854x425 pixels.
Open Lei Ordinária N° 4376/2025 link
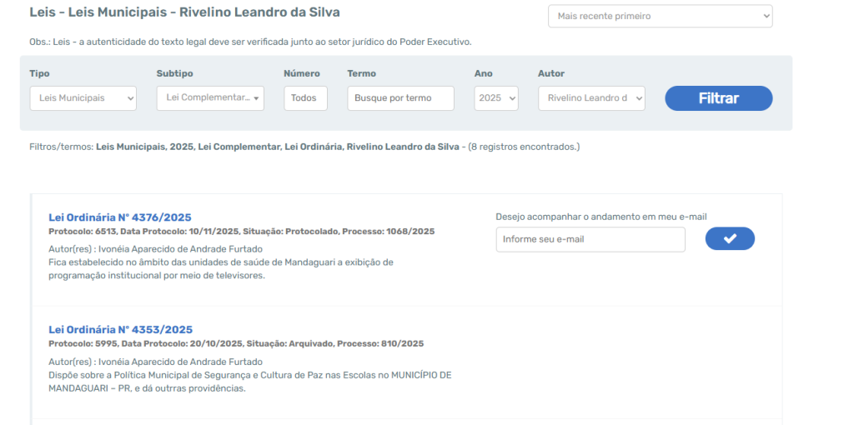tap(120, 217)
